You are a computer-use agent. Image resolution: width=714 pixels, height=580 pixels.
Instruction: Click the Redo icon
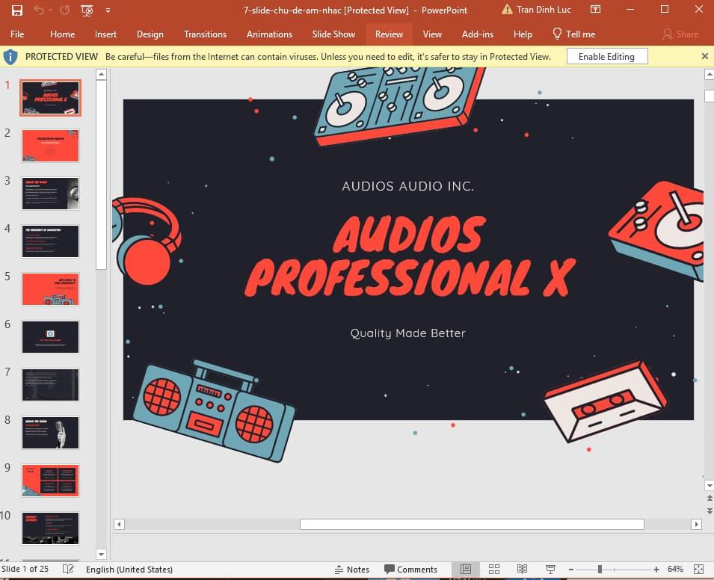[64, 10]
